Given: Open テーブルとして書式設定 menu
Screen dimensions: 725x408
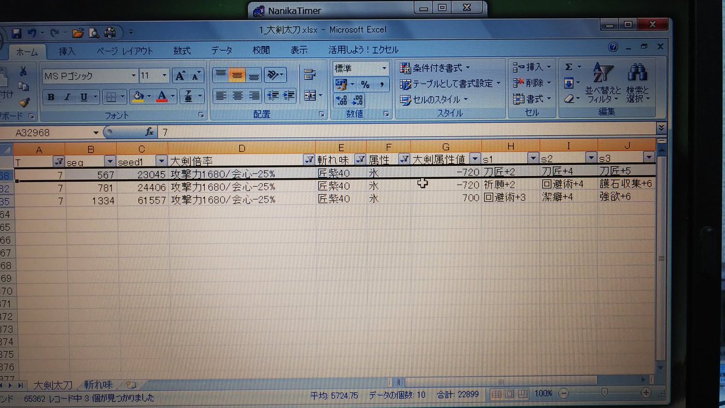Looking at the screenshot, I should 450,83.
